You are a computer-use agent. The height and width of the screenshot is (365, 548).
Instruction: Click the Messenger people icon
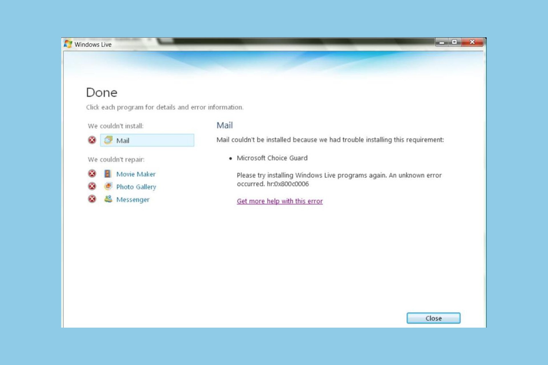pos(108,199)
